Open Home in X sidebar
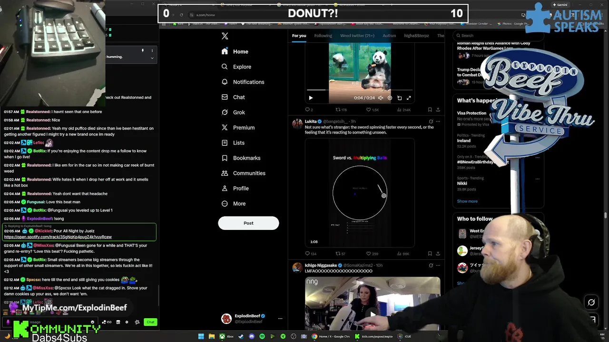 tap(235, 51)
